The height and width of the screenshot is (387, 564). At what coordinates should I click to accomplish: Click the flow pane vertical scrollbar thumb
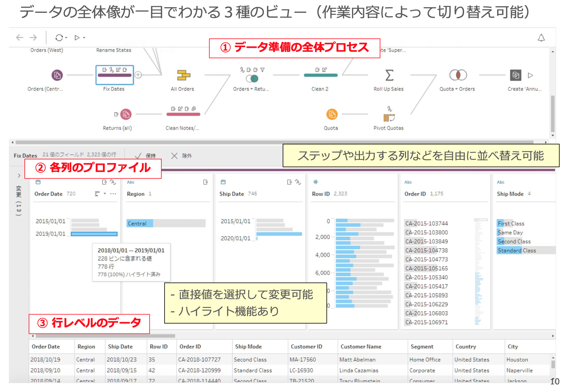[553, 114]
